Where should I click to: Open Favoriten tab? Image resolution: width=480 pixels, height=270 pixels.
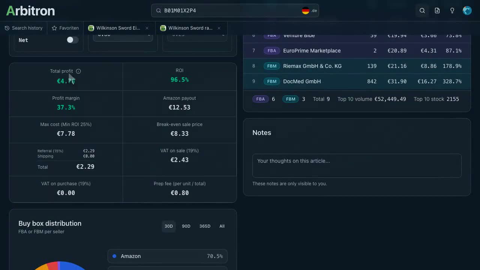pos(65,28)
